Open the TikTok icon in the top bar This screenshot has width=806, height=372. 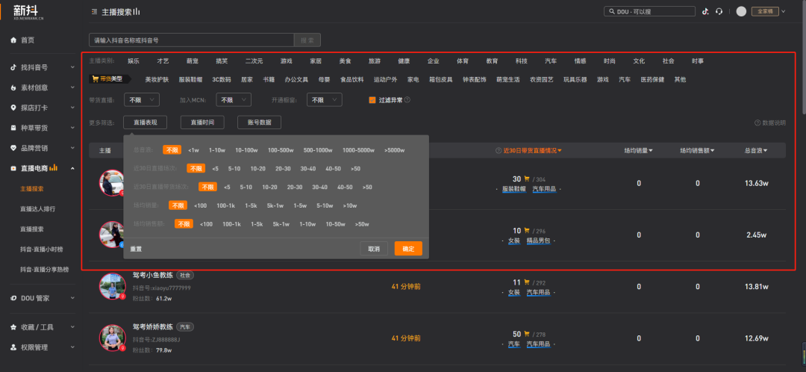(x=706, y=11)
